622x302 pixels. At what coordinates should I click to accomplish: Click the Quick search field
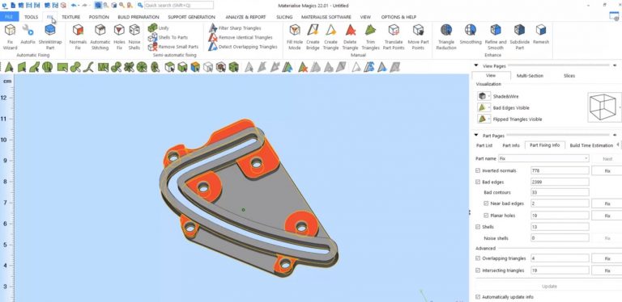click(x=179, y=5)
